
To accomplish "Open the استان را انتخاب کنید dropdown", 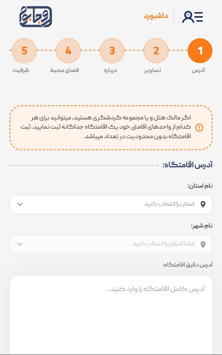I will pyautogui.click(x=111, y=204).
